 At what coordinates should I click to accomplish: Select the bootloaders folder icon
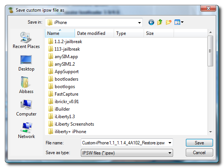tap(51, 79)
